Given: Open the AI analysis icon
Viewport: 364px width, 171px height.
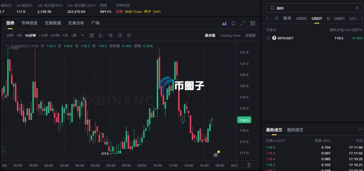Looking at the screenshot, I should [224, 23].
